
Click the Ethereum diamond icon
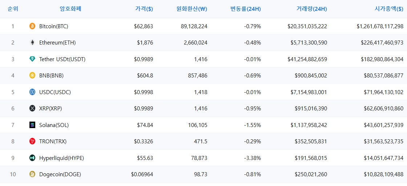point(32,43)
